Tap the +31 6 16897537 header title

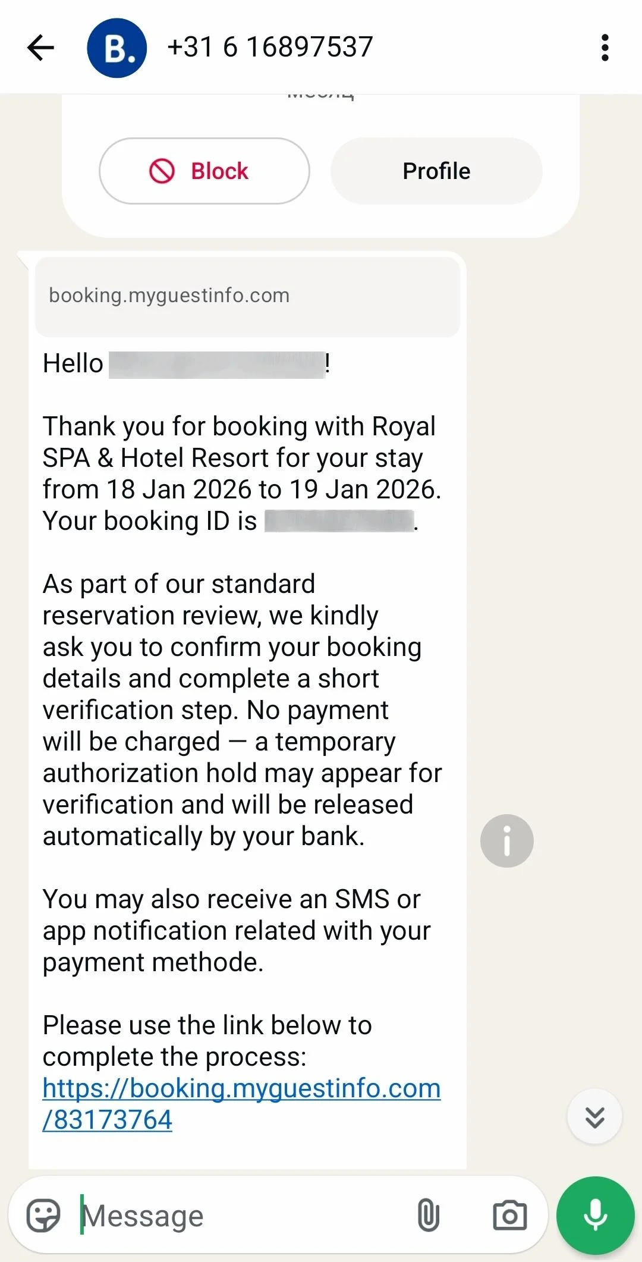[270, 47]
